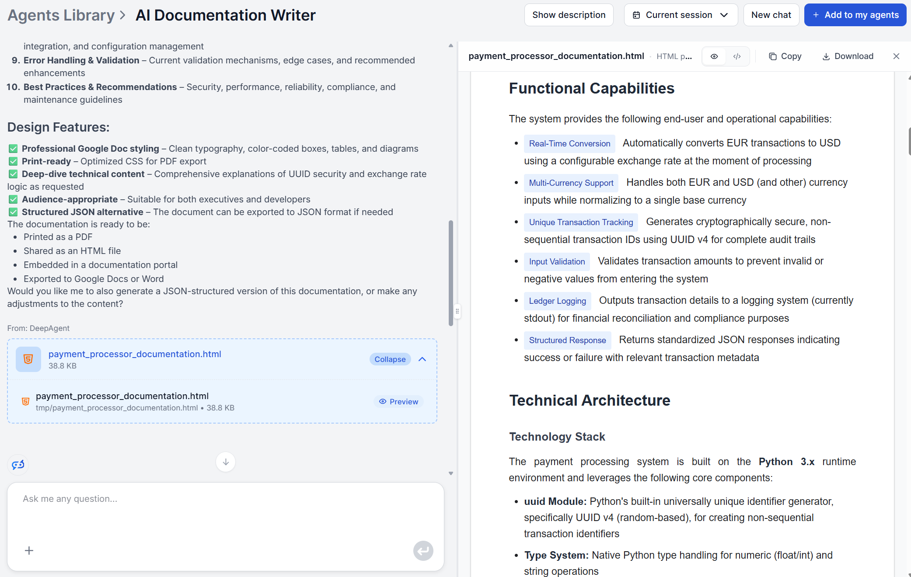Click the HTML5 file icon in card header
The width and height of the screenshot is (911, 577).
click(28, 359)
